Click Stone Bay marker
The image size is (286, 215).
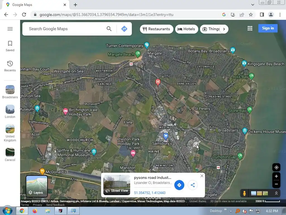[249, 110]
